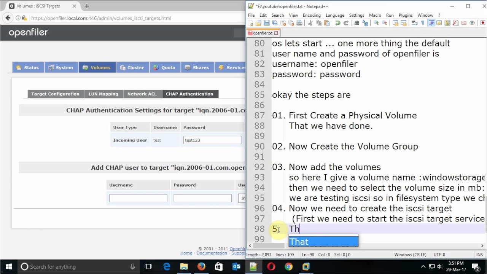Select the openfiler.txt document tab
Screen dimensions: 487x274
coord(263,33)
